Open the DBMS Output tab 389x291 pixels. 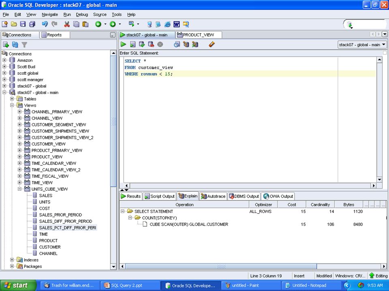coord(244,196)
